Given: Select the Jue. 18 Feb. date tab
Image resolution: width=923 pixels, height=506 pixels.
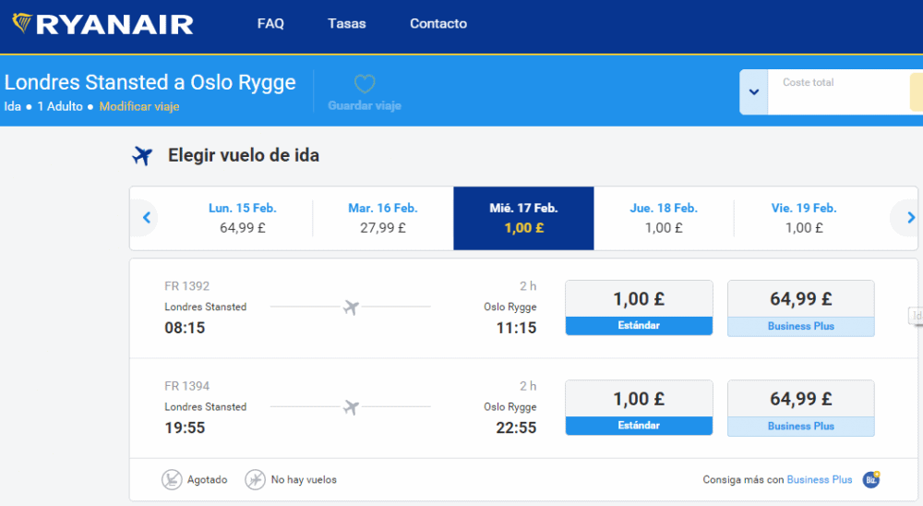Looking at the screenshot, I should 664,218.
